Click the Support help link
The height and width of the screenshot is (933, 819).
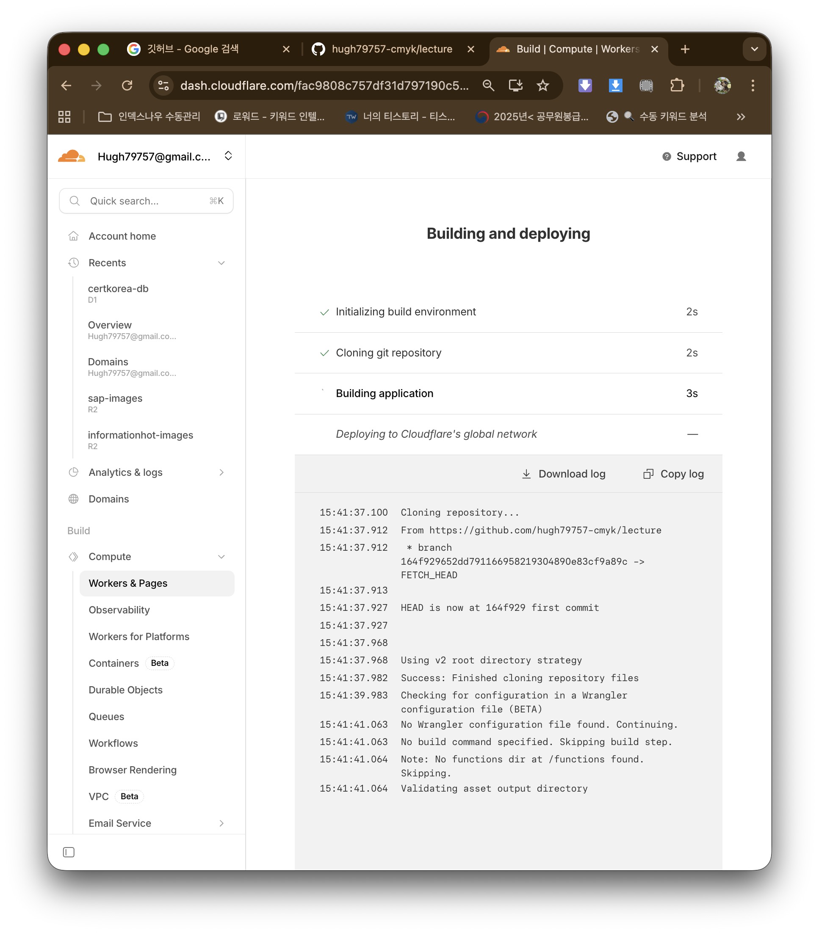coord(689,157)
